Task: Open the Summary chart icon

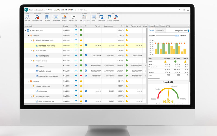Action: tap(64, 17)
